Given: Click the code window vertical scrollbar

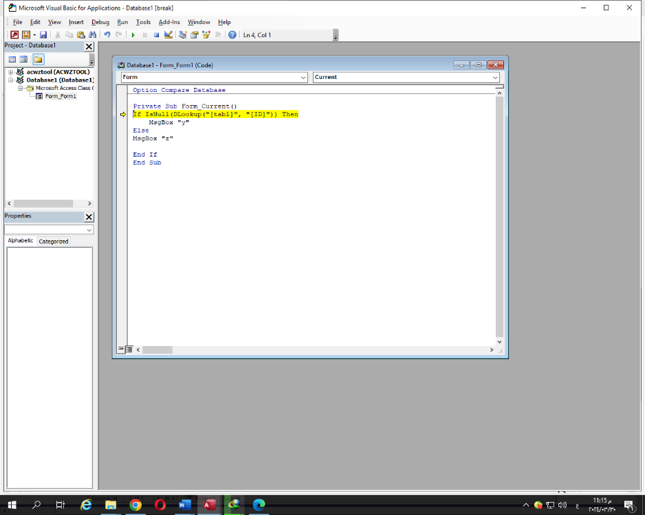Looking at the screenshot, I should pos(499,217).
